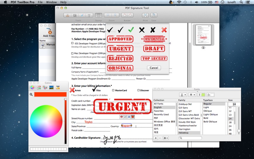Insert the CONFIDENTIAL stamp
Viewport: 254px width, 159px height.
(x=154, y=39)
